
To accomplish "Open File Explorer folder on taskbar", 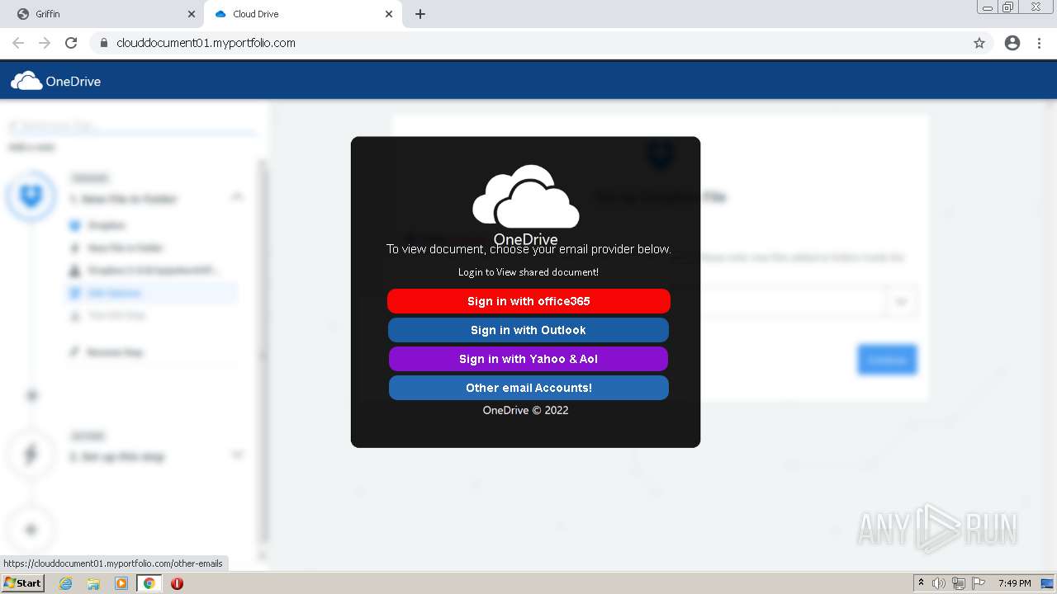I will [93, 583].
